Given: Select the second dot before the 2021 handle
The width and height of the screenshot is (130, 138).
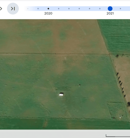Looking at the screenshot, I should tap(89, 9).
